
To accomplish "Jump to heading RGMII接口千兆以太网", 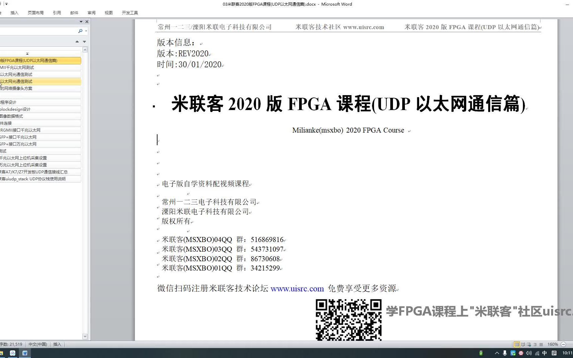I will pyautogui.click(x=40, y=130).
